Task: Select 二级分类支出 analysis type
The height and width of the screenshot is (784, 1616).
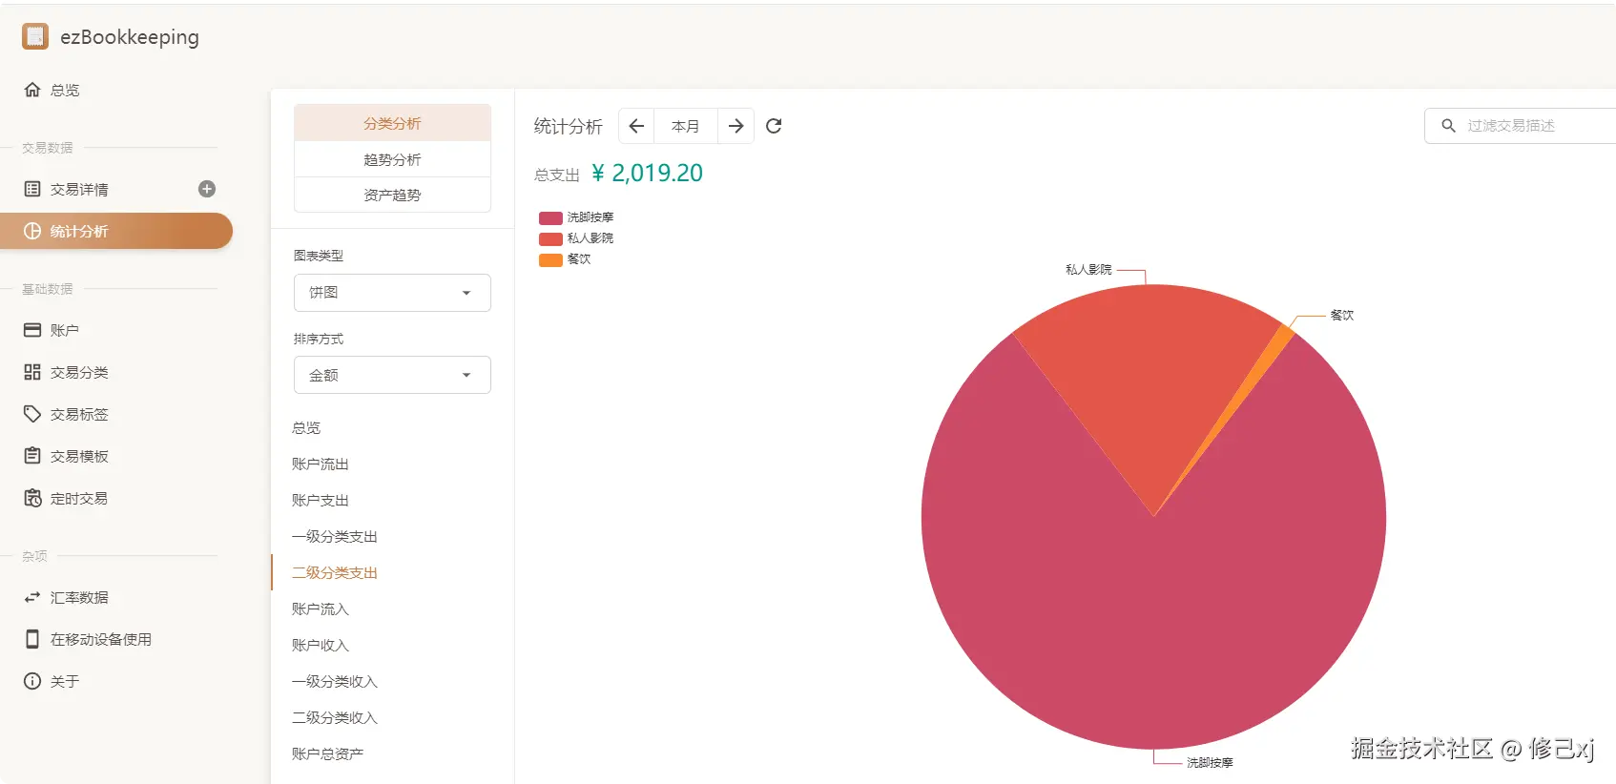Action: [392, 573]
